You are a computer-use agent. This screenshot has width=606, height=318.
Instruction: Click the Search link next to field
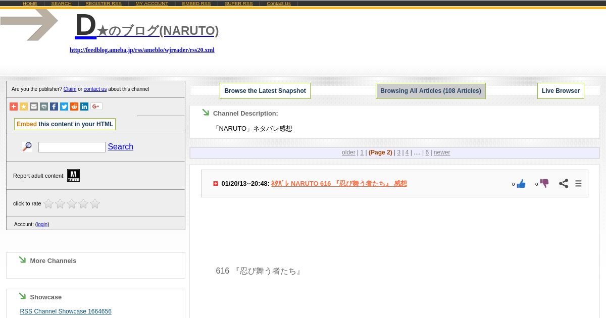(120, 147)
